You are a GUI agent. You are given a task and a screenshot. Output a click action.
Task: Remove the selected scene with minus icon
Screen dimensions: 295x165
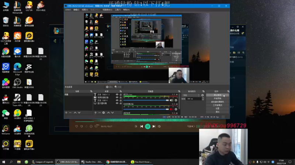70,113
